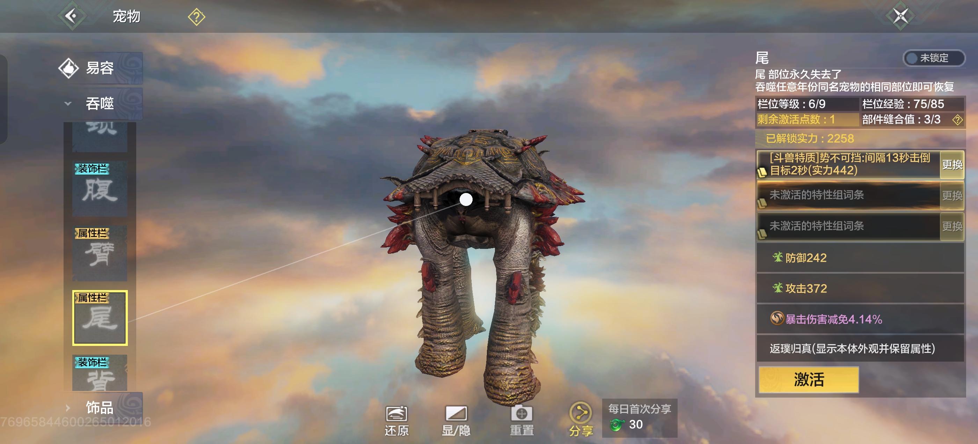Close the pet panel with X icon
The width and height of the screenshot is (978, 444).
(900, 16)
